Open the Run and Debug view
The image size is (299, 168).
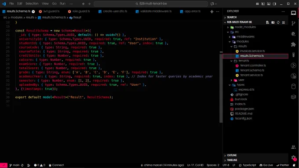[293, 34]
